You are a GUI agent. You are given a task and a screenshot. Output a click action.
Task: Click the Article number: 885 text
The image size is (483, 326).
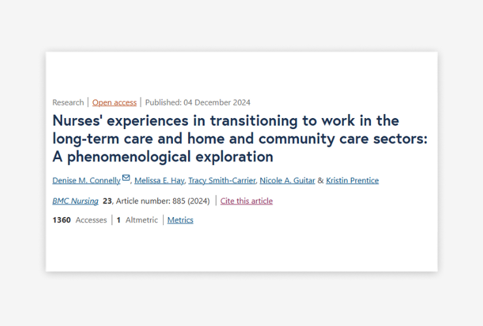[x=151, y=201]
